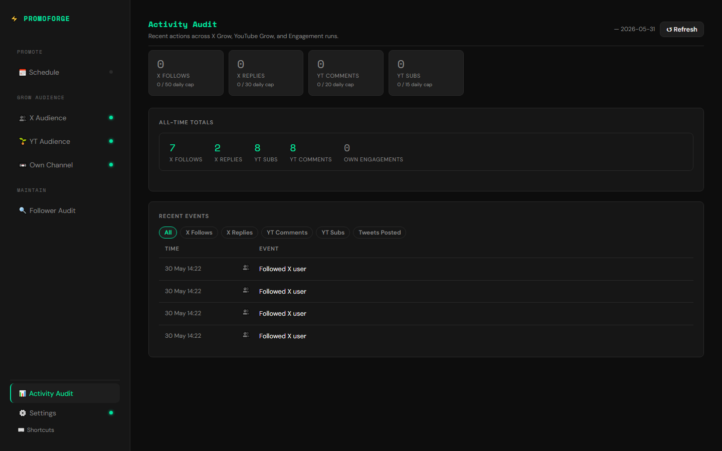The image size is (722, 451).
Task: Click the YT Subs daily cap card
Action: coord(426,73)
